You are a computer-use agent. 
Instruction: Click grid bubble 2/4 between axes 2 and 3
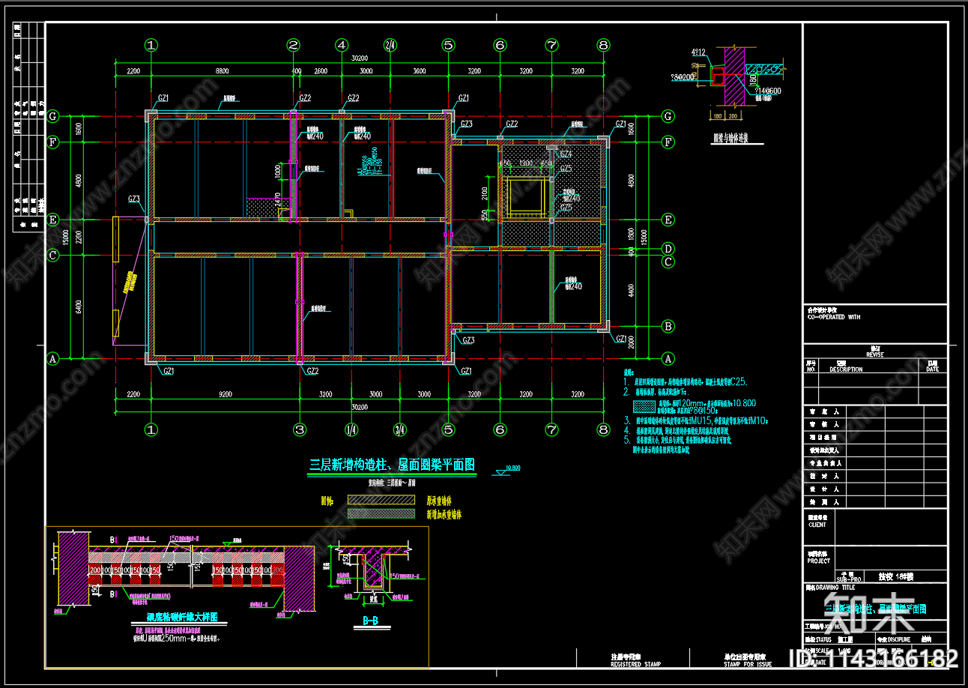point(389,43)
